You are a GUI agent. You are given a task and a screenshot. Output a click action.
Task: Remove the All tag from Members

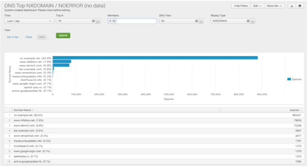pos(110,20)
